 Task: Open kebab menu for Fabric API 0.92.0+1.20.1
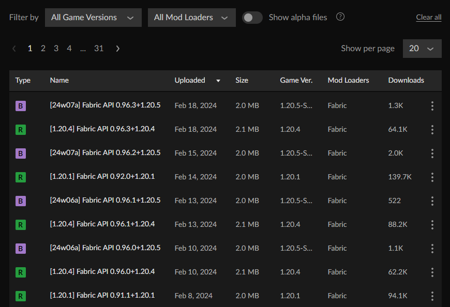[432, 177]
